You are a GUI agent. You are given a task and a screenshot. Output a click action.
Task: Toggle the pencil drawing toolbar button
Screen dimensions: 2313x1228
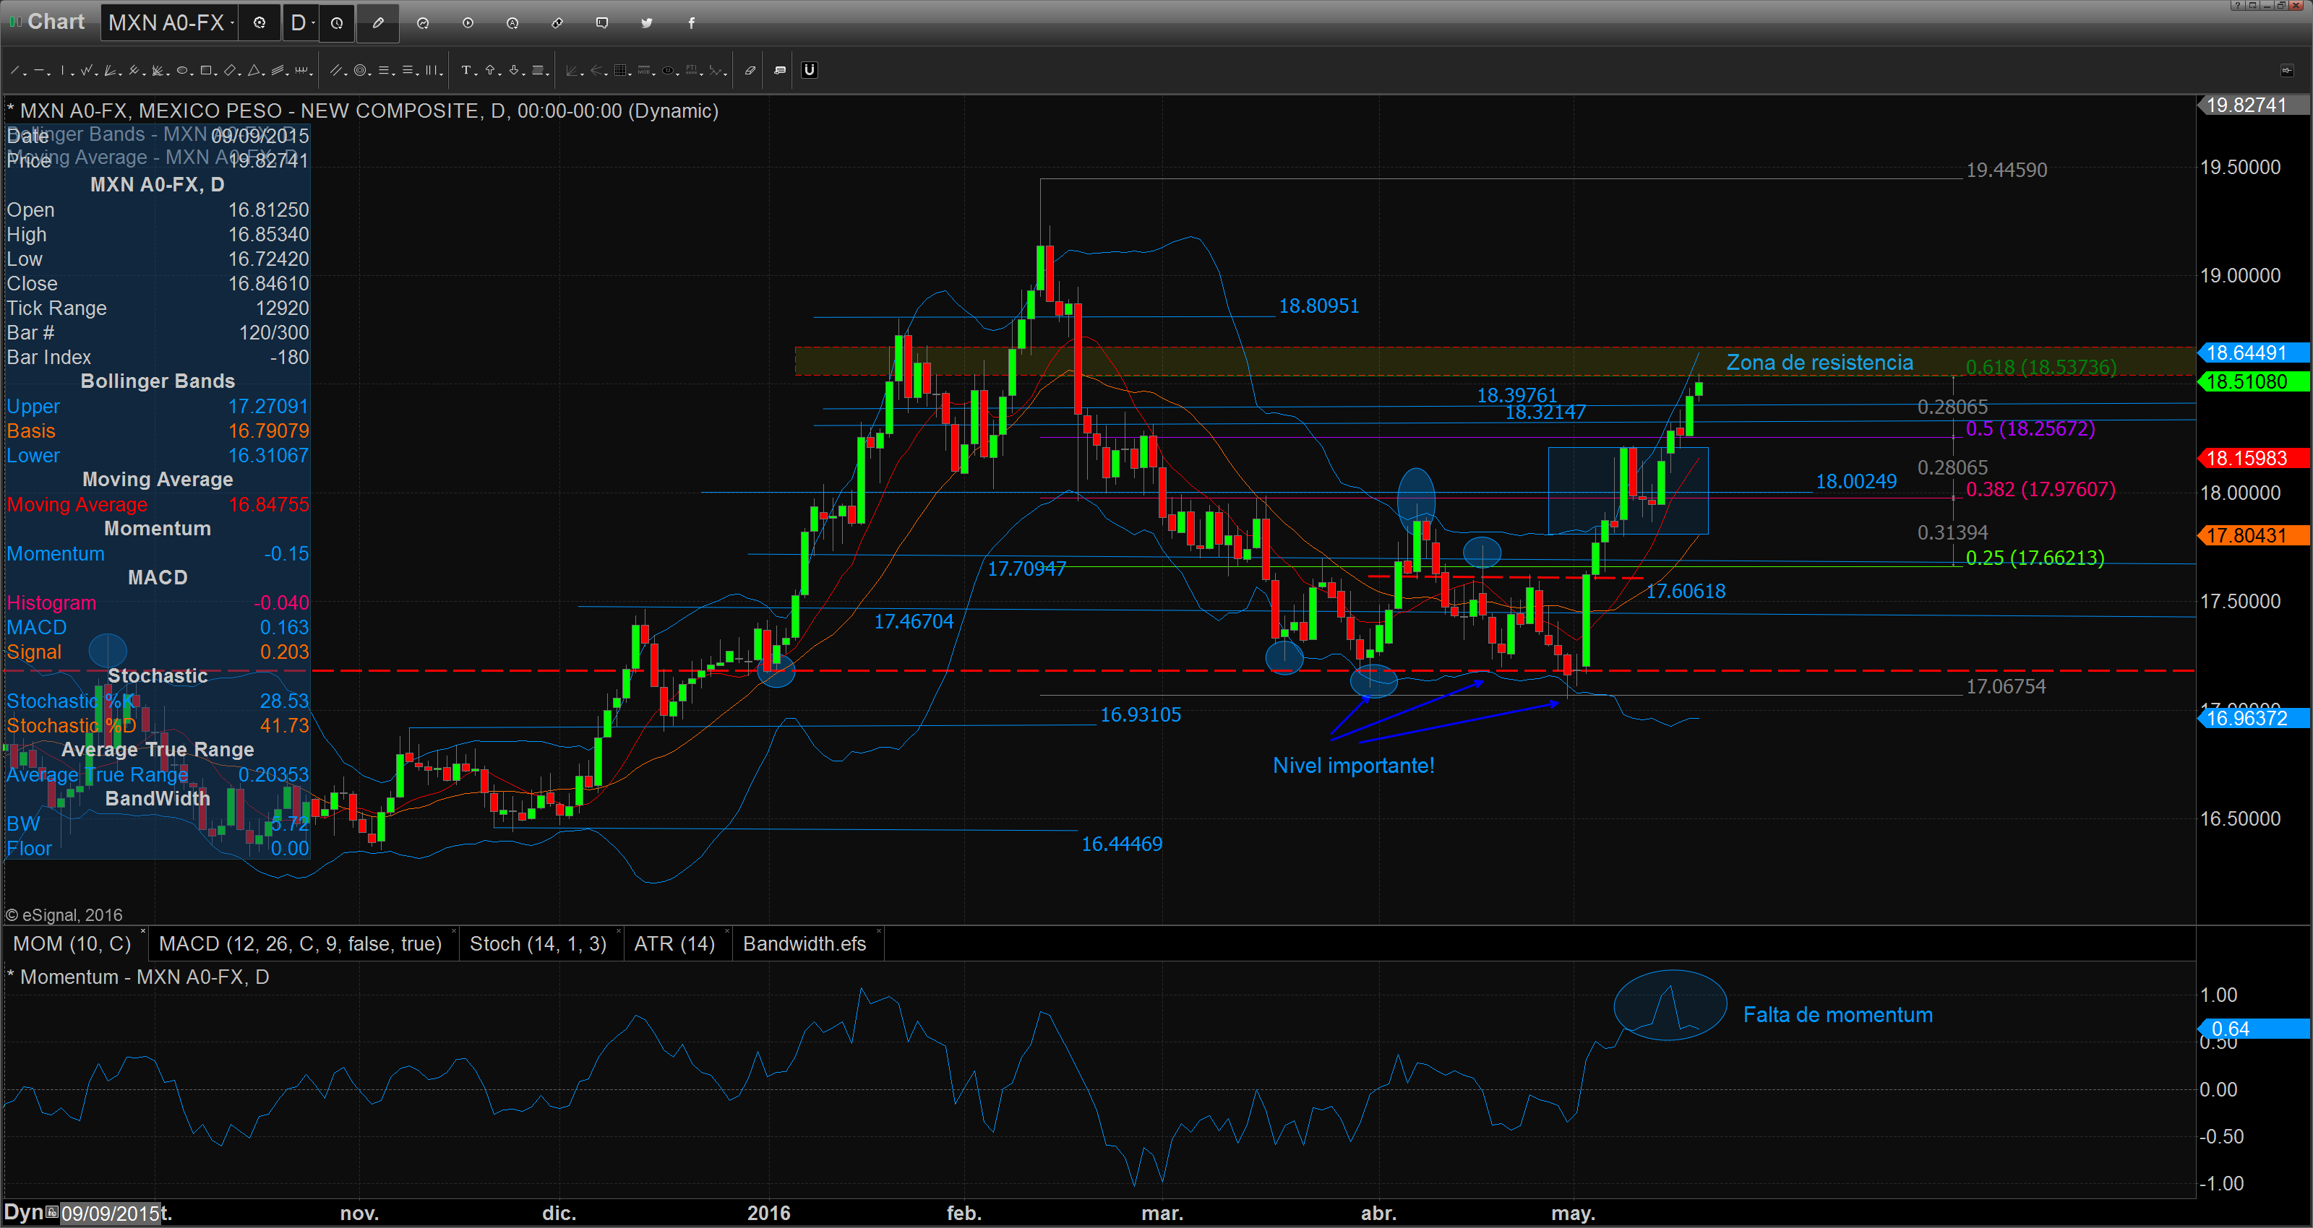(x=378, y=22)
